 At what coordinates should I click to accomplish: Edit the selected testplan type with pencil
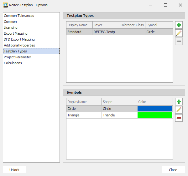coord(179,33)
